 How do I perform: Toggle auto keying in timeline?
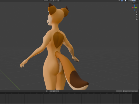tap(47, 91)
